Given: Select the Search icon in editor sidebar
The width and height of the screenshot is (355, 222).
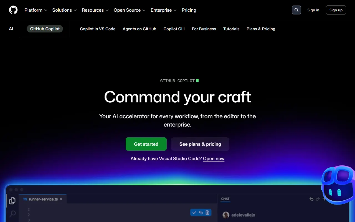Looking at the screenshot, I should [x=13, y=214].
